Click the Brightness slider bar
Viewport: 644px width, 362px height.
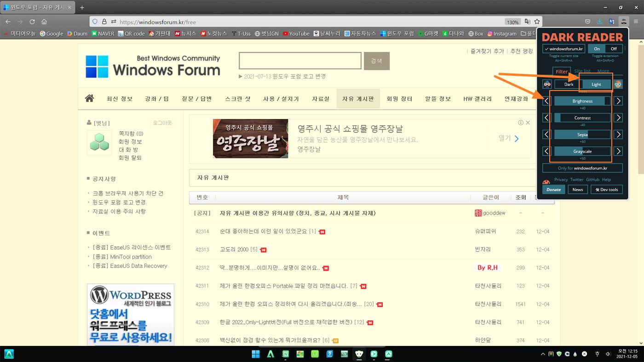pos(582,101)
